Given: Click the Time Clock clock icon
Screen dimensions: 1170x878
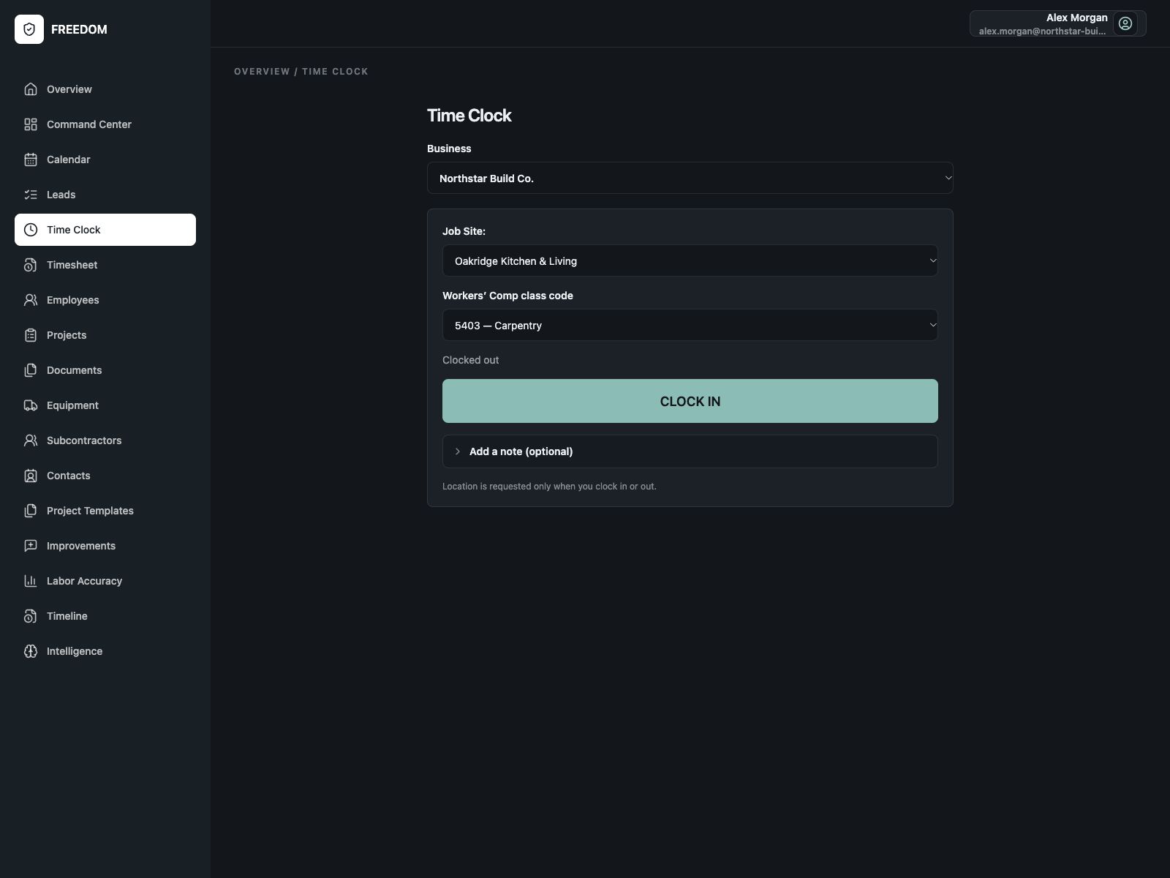Looking at the screenshot, I should coord(31,230).
